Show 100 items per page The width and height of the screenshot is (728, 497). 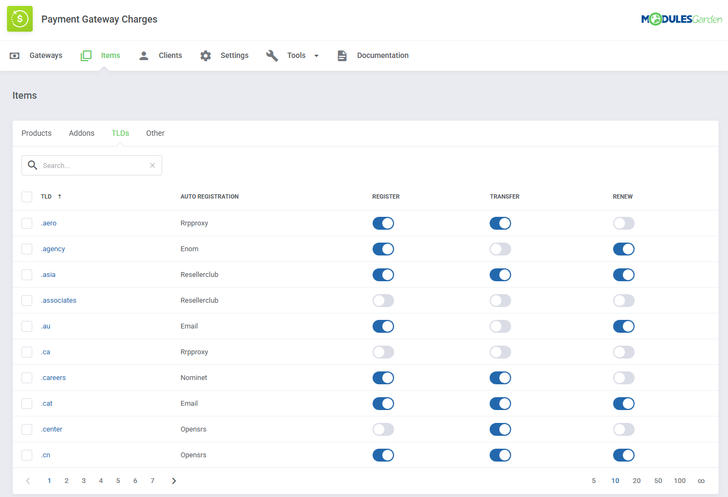(x=680, y=480)
